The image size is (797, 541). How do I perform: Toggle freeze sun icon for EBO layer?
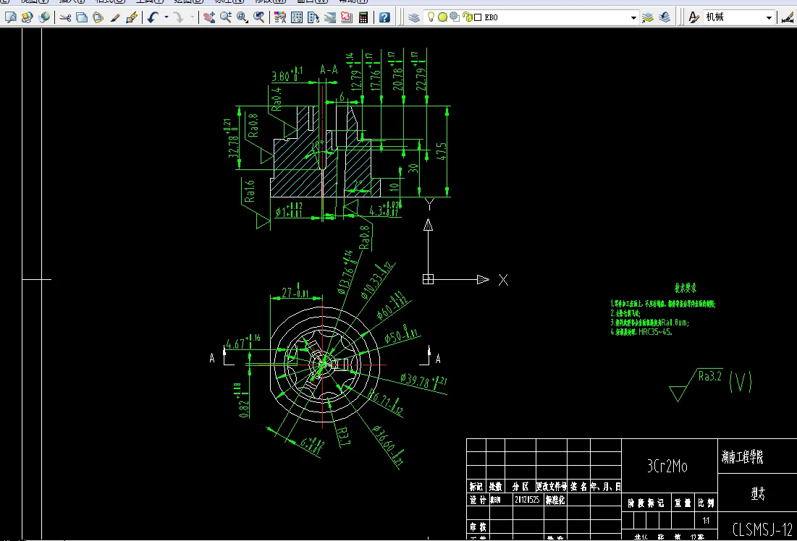coord(443,17)
